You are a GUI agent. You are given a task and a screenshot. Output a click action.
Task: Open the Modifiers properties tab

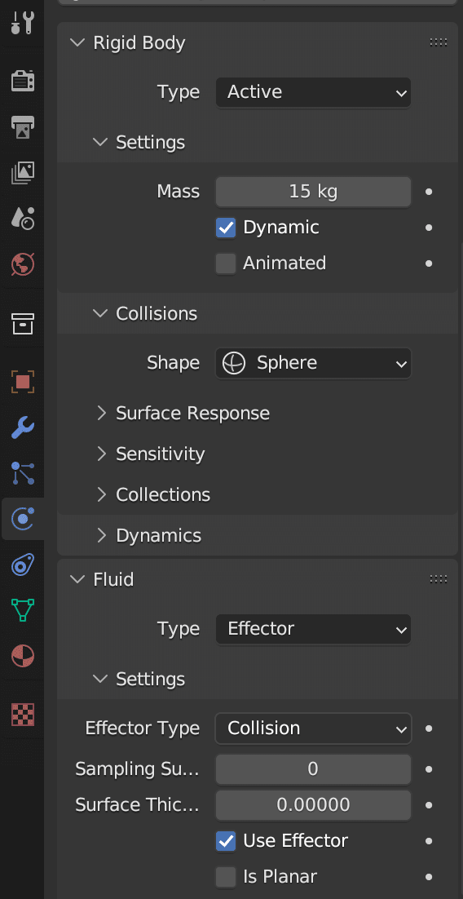[x=23, y=427]
